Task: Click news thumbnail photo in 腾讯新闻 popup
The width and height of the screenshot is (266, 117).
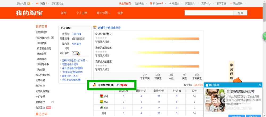Action: [215, 100]
